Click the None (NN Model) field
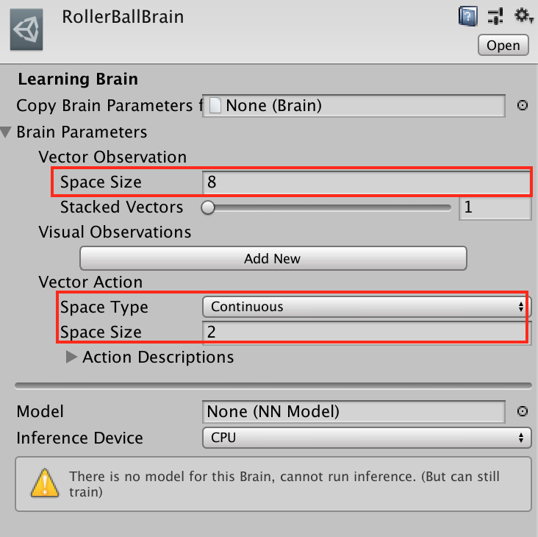Image resolution: width=538 pixels, height=537 pixels. pos(354,412)
